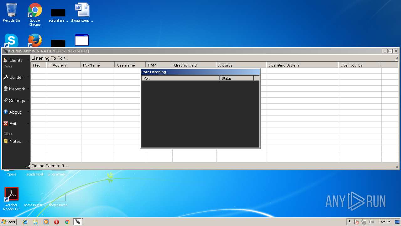The height and width of the screenshot is (226, 401).
Task: Expand the Settings dropdown arrow
Action: click(28, 100)
